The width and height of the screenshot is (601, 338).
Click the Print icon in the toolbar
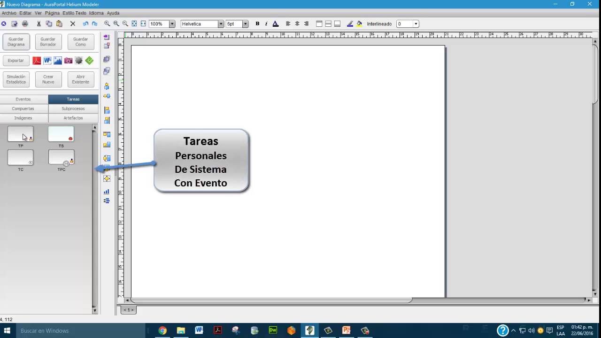coord(25,23)
